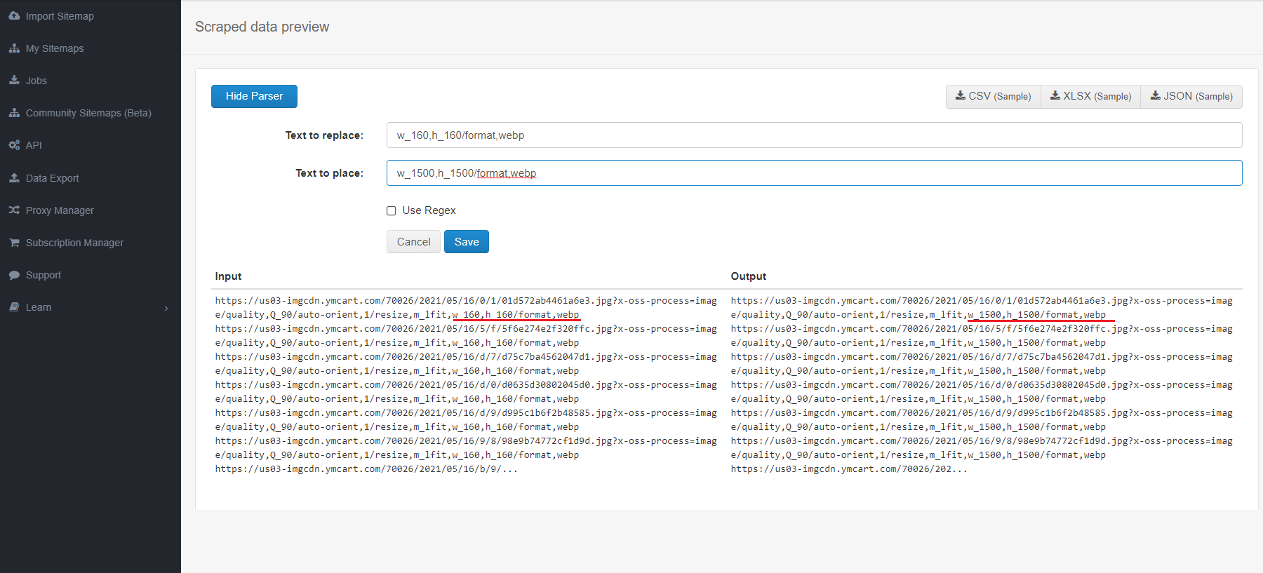Focus the Text to replace field

pyautogui.click(x=814, y=135)
